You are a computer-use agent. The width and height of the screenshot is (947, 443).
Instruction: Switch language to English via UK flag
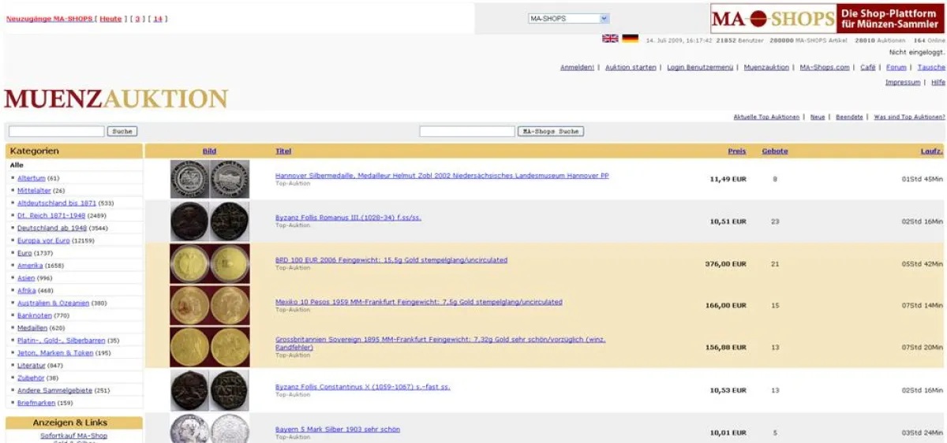point(610,38)
